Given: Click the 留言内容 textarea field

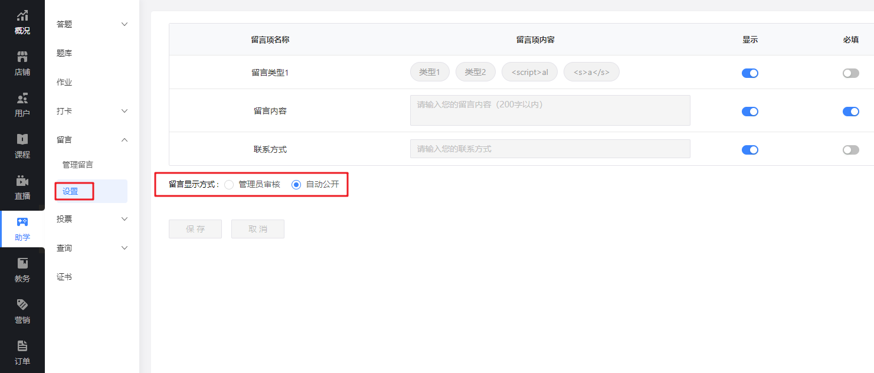Looking at the screenshot, I should click(x=550, y=110).
